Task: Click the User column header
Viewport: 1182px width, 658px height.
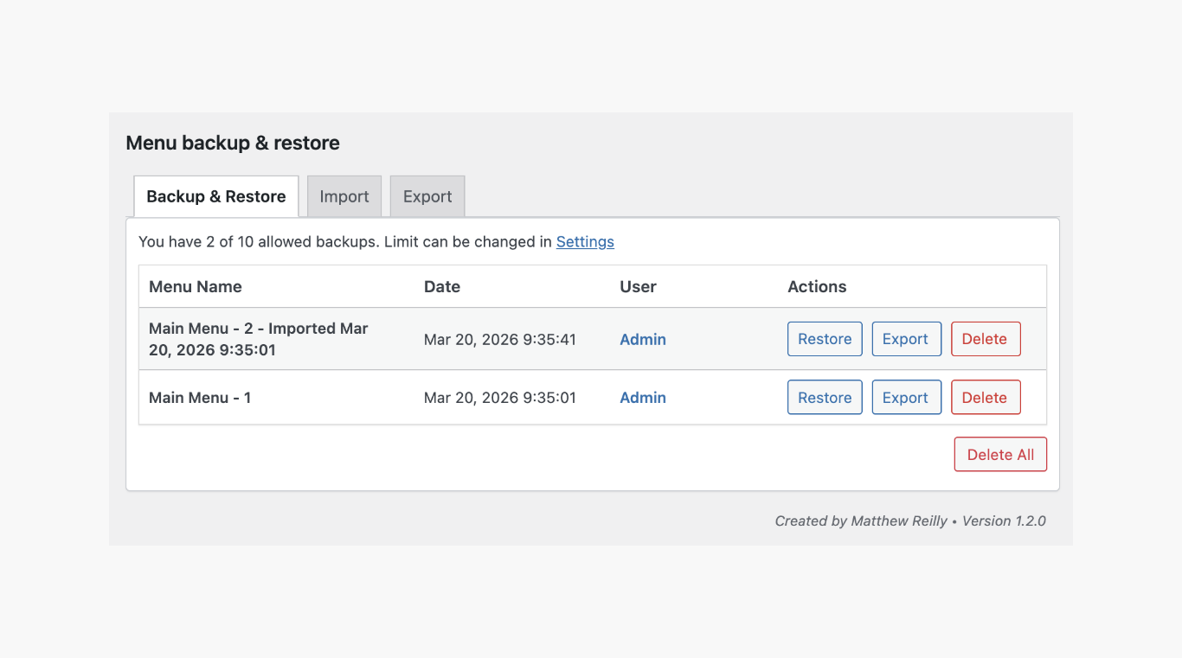Action: pos(638,287)
